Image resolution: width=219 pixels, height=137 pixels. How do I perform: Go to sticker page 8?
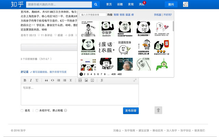(105, 74)
